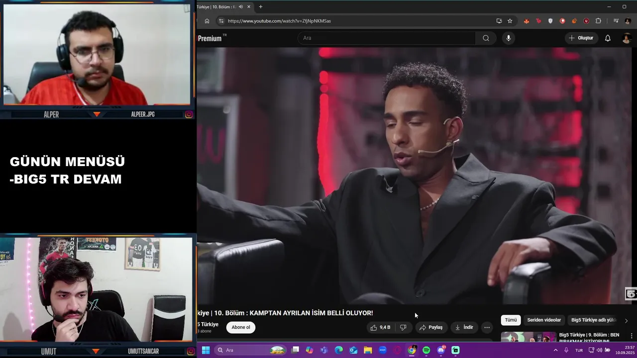This screenshot has width=637, height=358.
Task: Open Microsoft Teams from taskbar
Action: tap(324, 350)
